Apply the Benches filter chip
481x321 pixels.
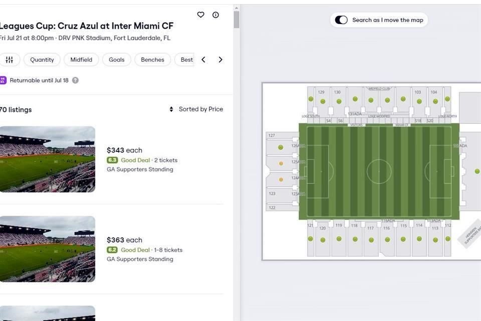[152, 60]
